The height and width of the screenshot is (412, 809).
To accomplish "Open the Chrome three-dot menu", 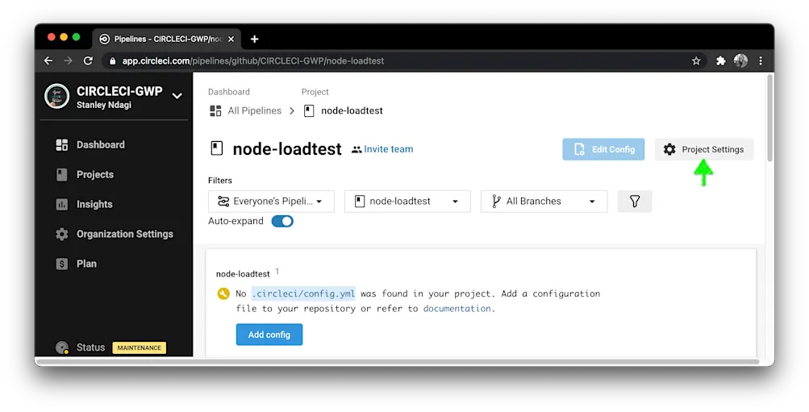I will [761, 60].
